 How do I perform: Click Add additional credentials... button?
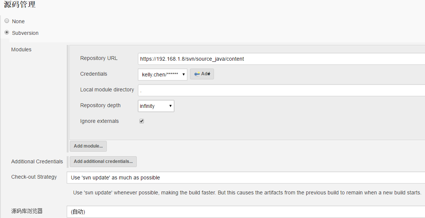(103, 161)
